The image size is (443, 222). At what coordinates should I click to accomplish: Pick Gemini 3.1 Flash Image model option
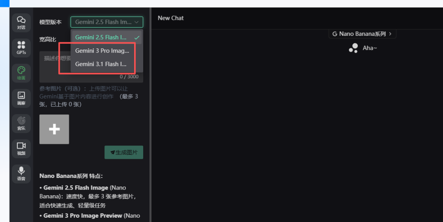(101, 64)
